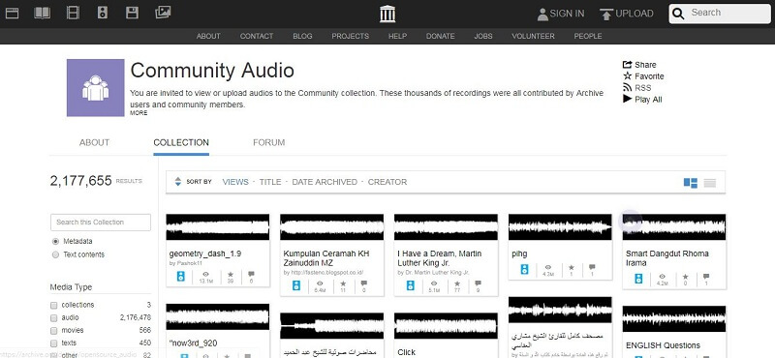Switch to tile grid view
This screenshot has width=775, height=358.
point(691,183)
